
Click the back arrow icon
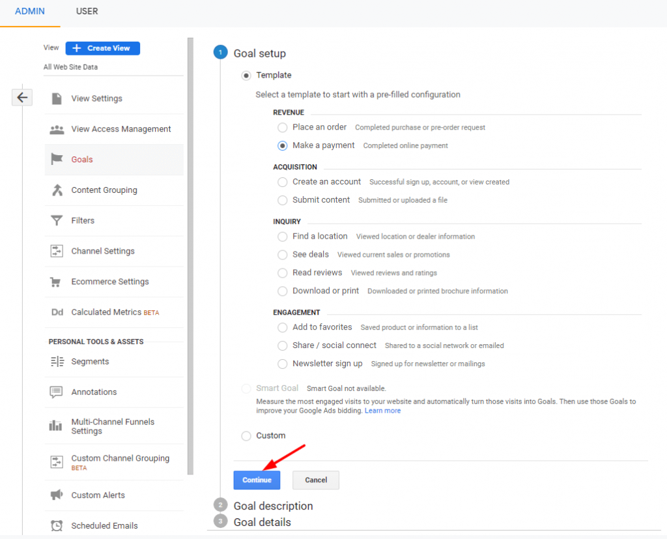(22, 98)
